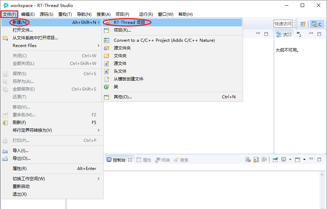Expand the Recent Files submenu
Viewport: 327px width, 209px height.
tap(52, 45)
